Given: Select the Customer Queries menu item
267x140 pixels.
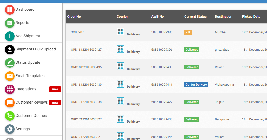Looking at the screenshot, I should pos(31,116).
